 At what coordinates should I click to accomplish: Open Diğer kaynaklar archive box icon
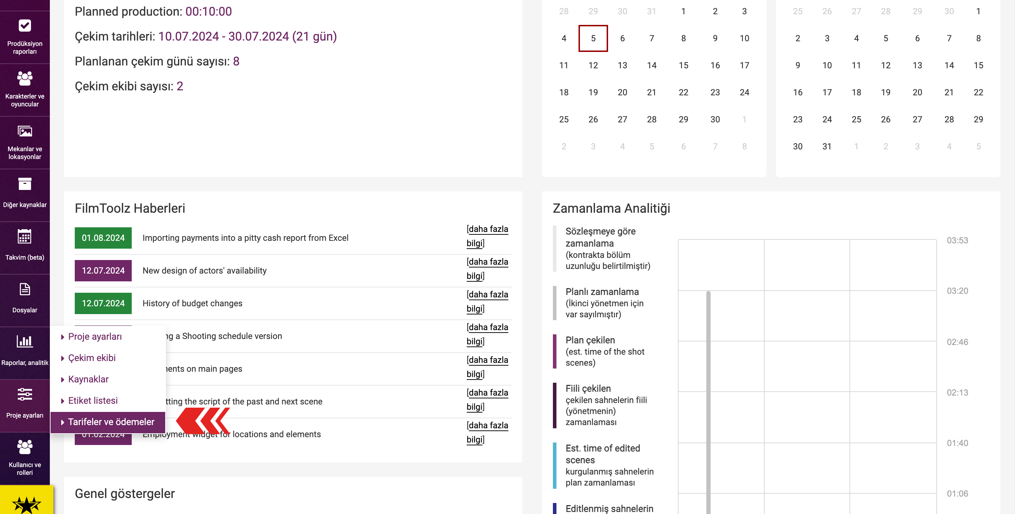click(25, 184)
